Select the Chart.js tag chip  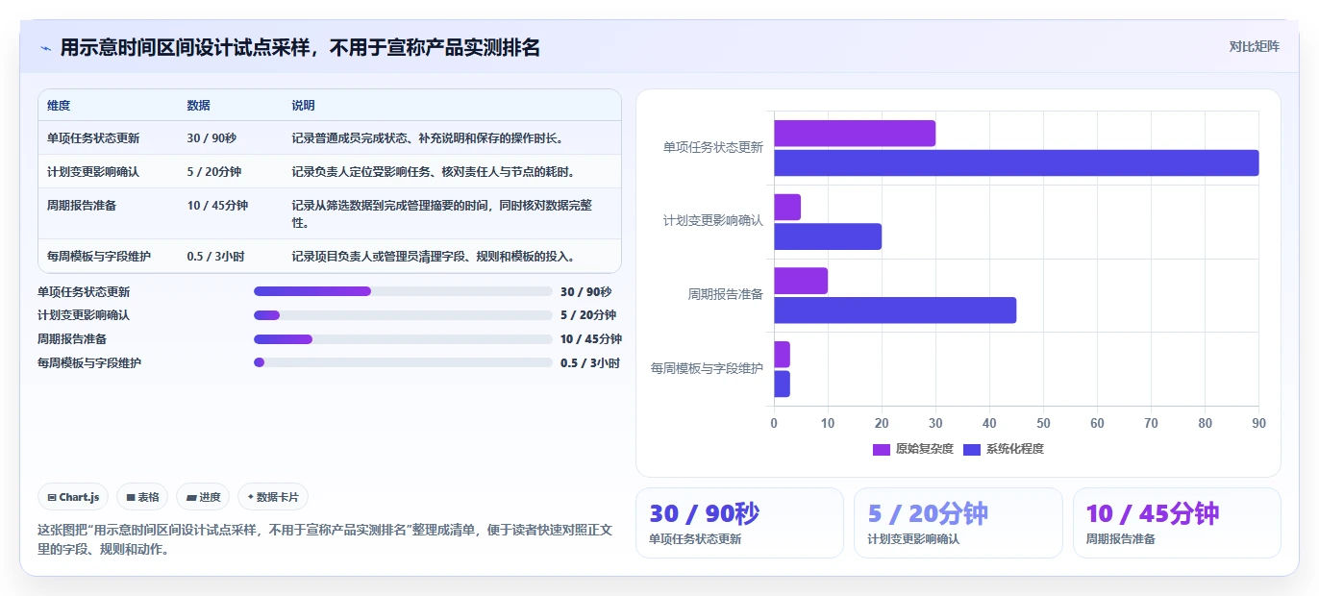coord(73,497)
